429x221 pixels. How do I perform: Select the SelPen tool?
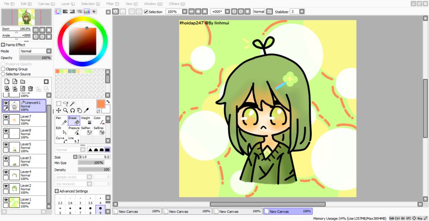click(86, 131)
